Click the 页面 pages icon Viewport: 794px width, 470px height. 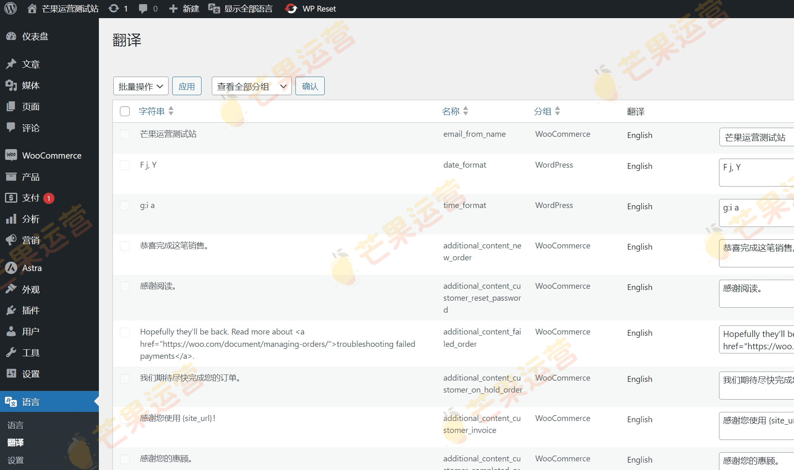point(11,107)
